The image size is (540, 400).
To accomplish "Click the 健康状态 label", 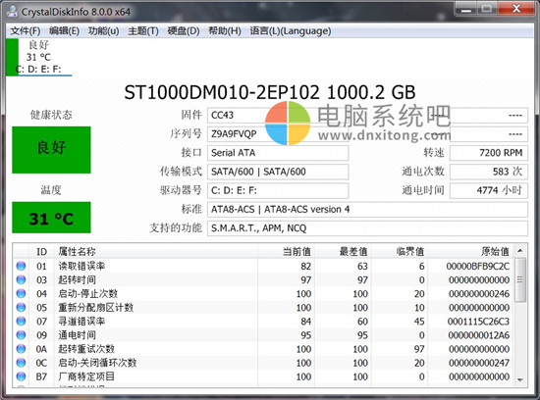I will pos(51,115).
